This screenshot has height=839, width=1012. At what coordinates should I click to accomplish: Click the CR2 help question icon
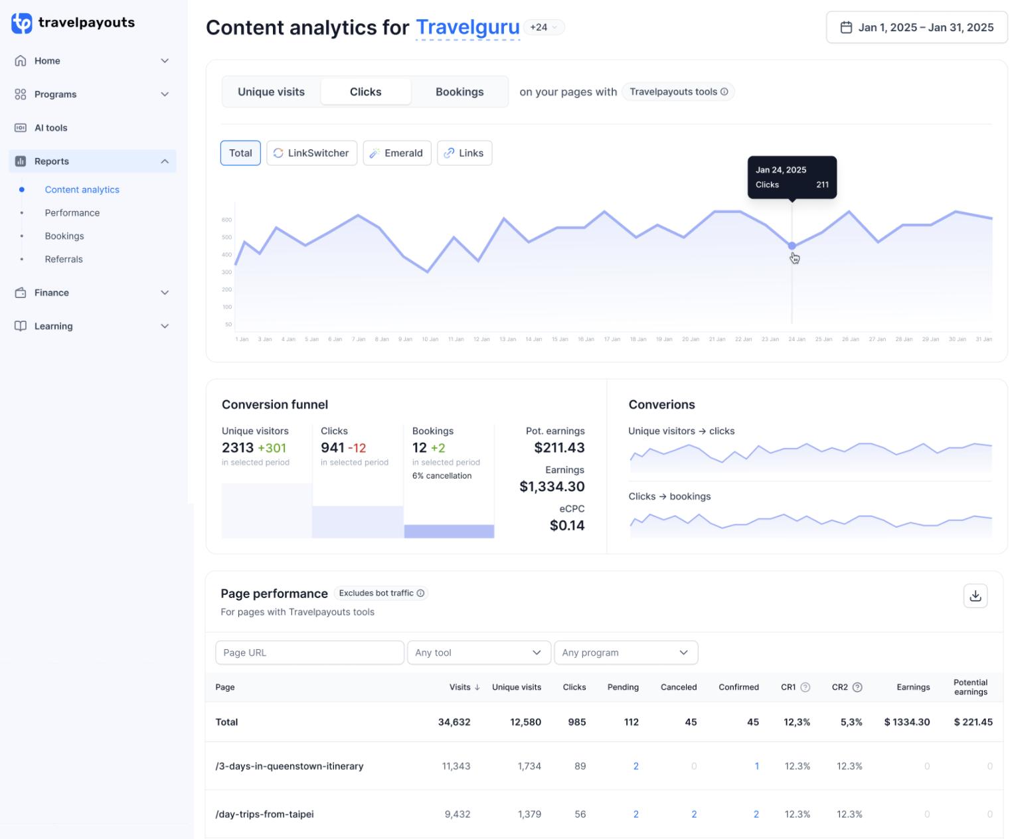(x=857, y=687)
